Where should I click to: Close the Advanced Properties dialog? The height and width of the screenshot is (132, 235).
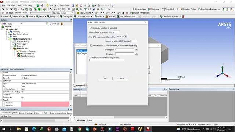pos(145,22)
